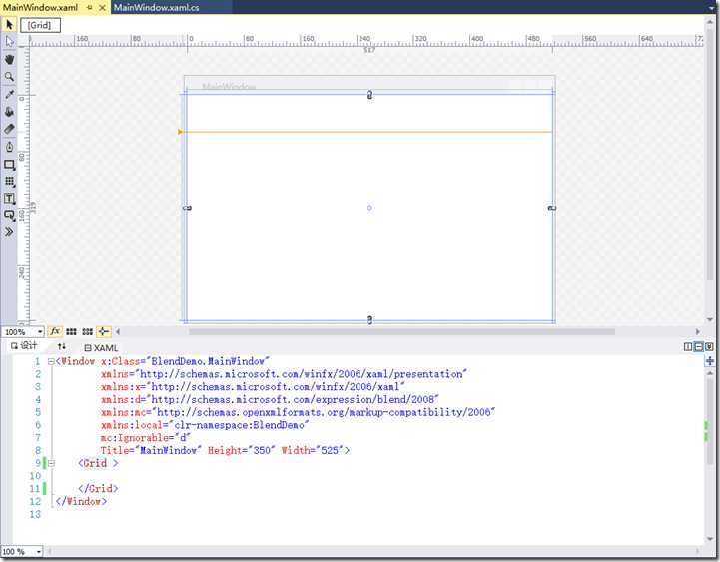Click the orange row divider arrow marker
720x562 pixels.
coord(181,132)
